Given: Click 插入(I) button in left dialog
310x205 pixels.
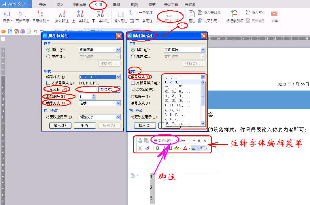Looking at the screenshot, I should [60, 125].
